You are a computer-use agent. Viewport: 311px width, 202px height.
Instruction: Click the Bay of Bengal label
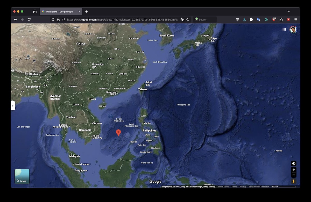point(23,127)
